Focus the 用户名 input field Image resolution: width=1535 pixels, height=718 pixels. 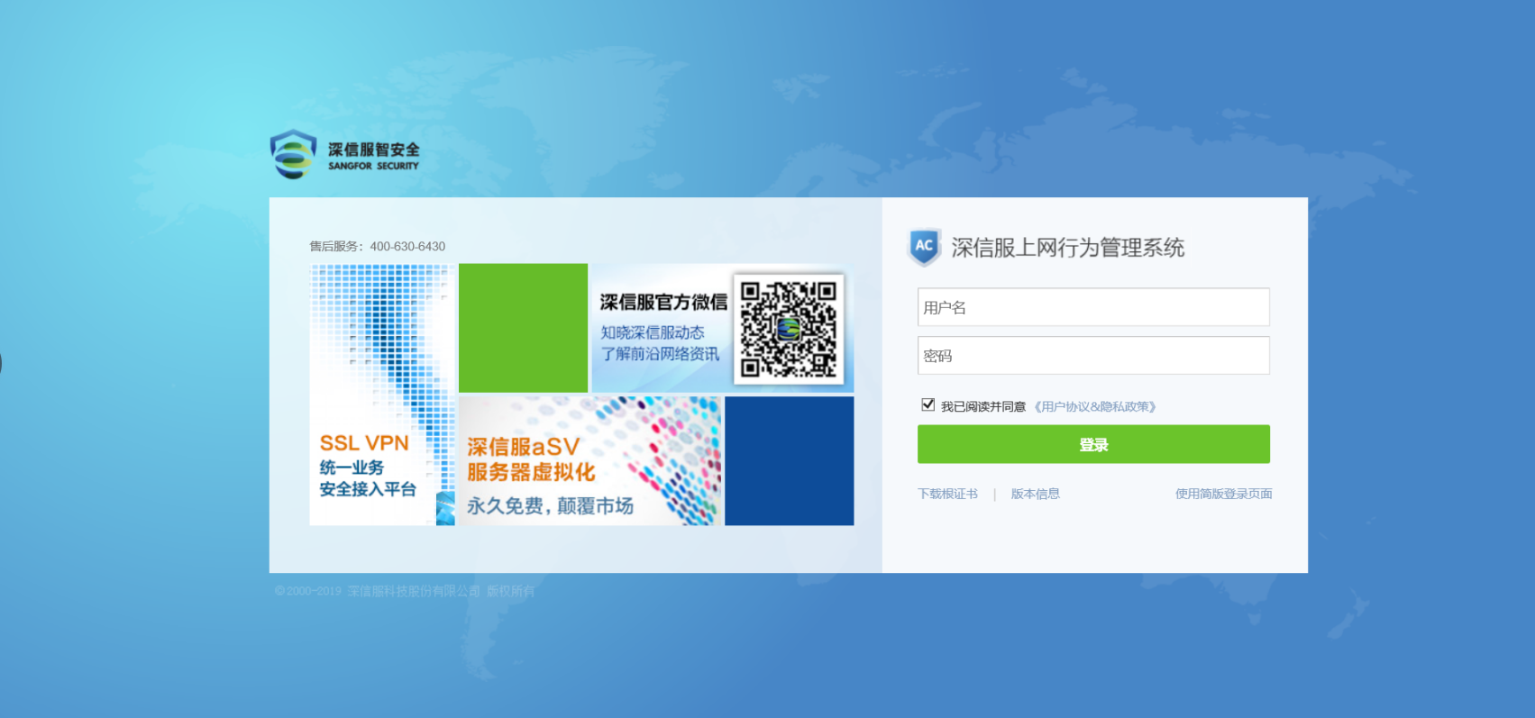click(1093, 307)
